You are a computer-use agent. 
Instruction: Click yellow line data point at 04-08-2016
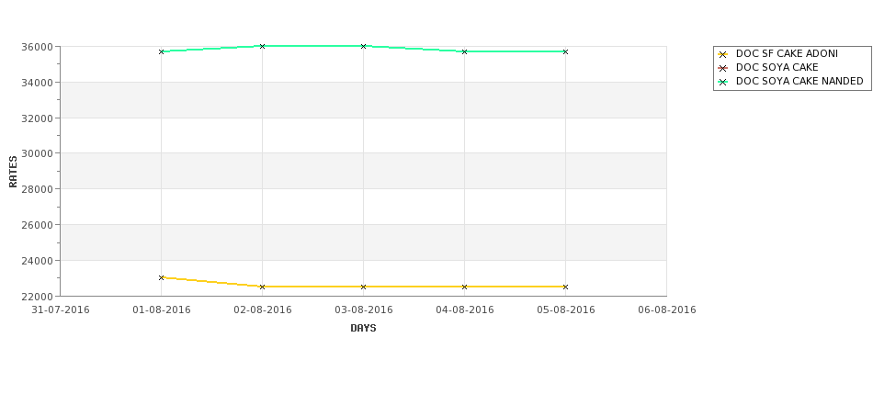click(464, 287)
